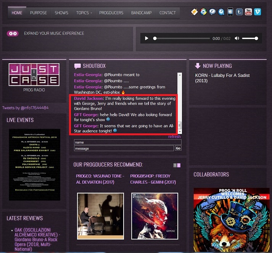
Task: Click shoutbox scrollbar up arrow
Action: point(180,75)
